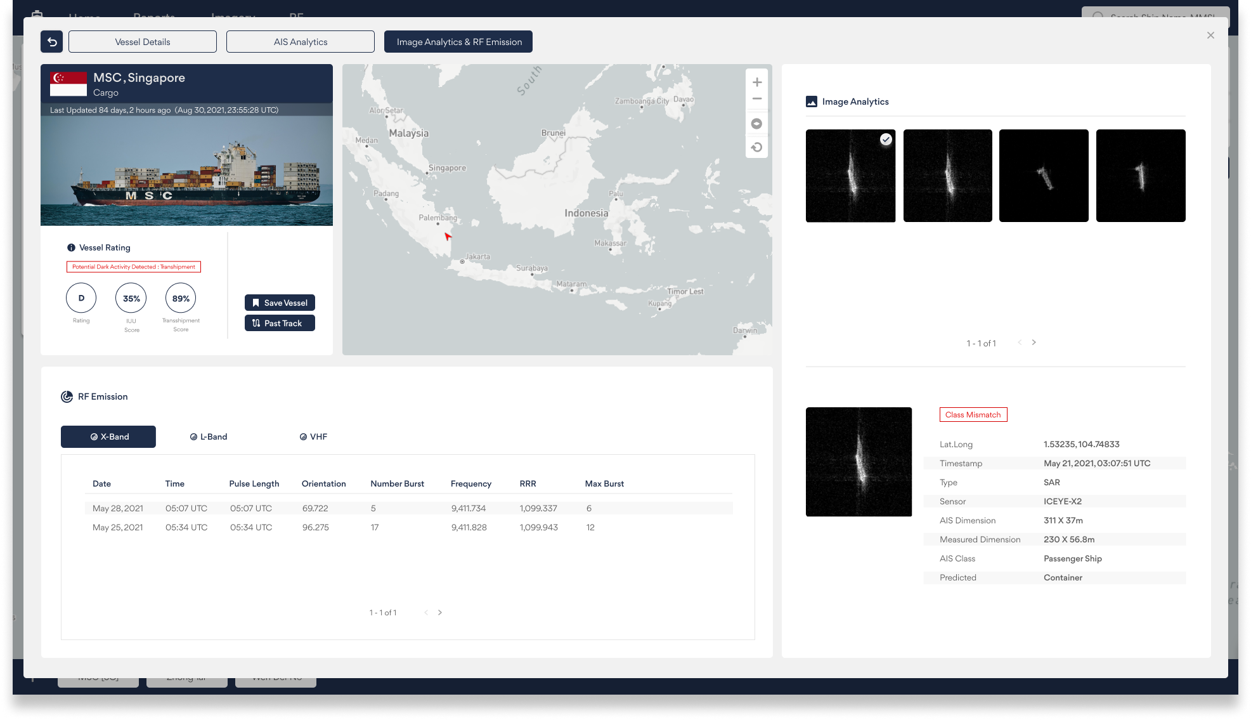Select the L-Band emission option
1251x720 pixels.
208,436
